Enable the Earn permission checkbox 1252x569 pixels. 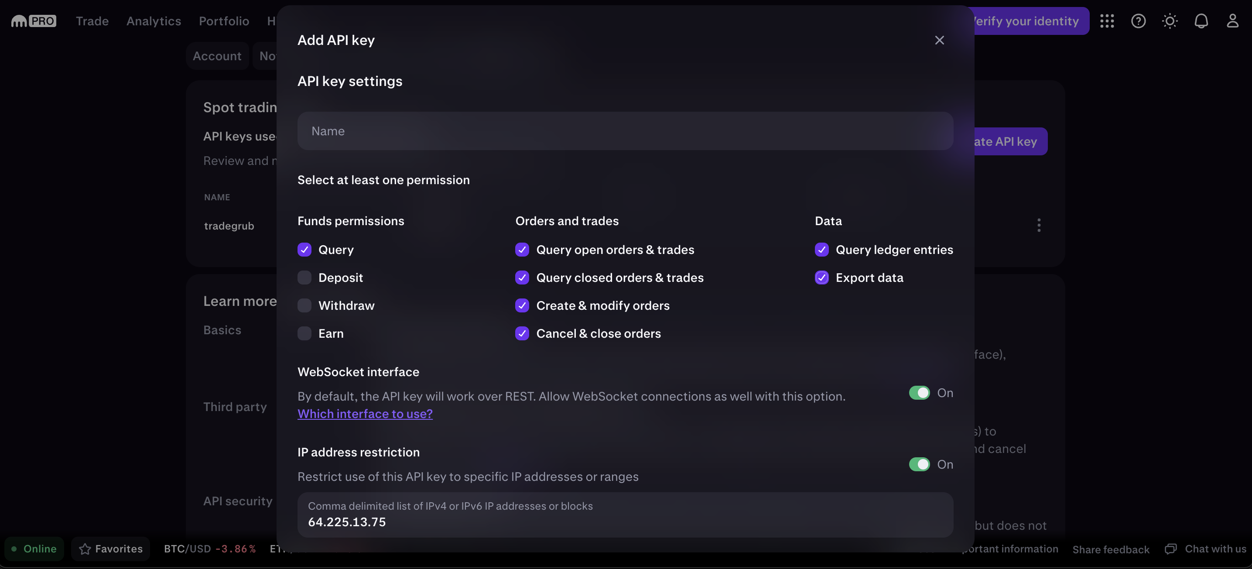coord(304,333)
